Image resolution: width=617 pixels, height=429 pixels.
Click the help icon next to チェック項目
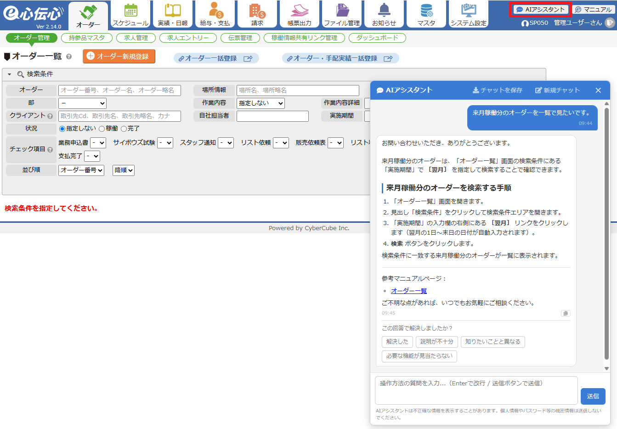[50, 150]
